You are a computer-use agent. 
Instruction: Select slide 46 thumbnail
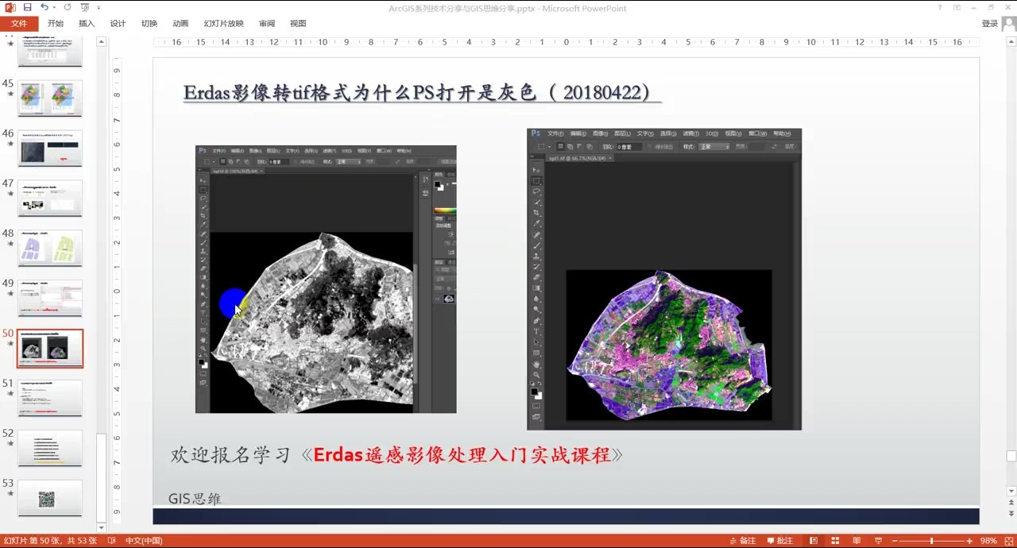(x=50, y=149)
